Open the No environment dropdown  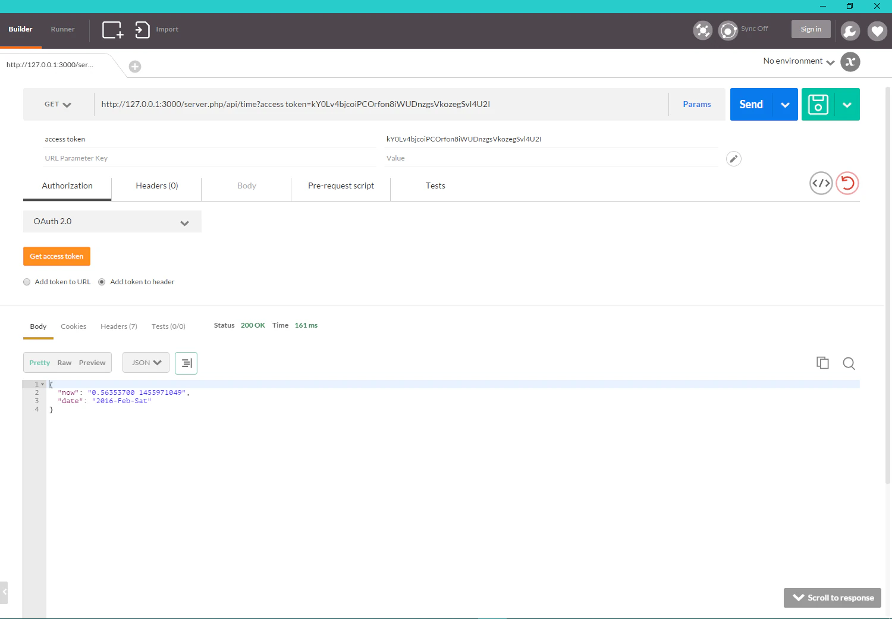click(799, 61)
